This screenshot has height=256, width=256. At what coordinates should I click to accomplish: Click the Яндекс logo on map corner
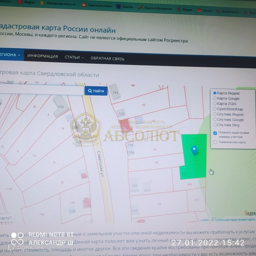250,213
